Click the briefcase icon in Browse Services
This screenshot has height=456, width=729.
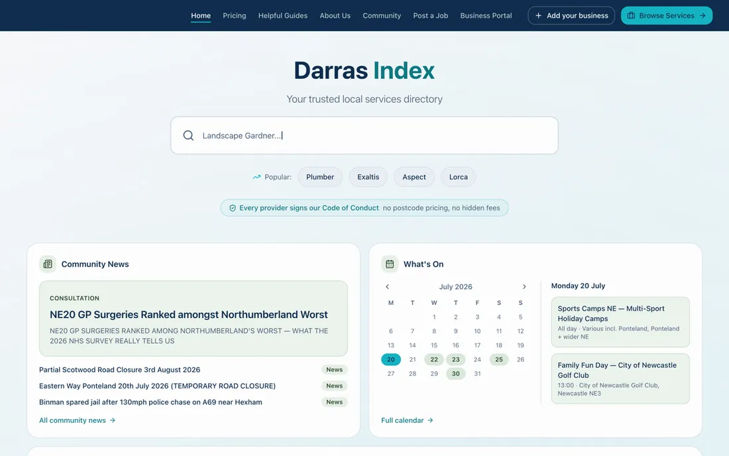631,15
